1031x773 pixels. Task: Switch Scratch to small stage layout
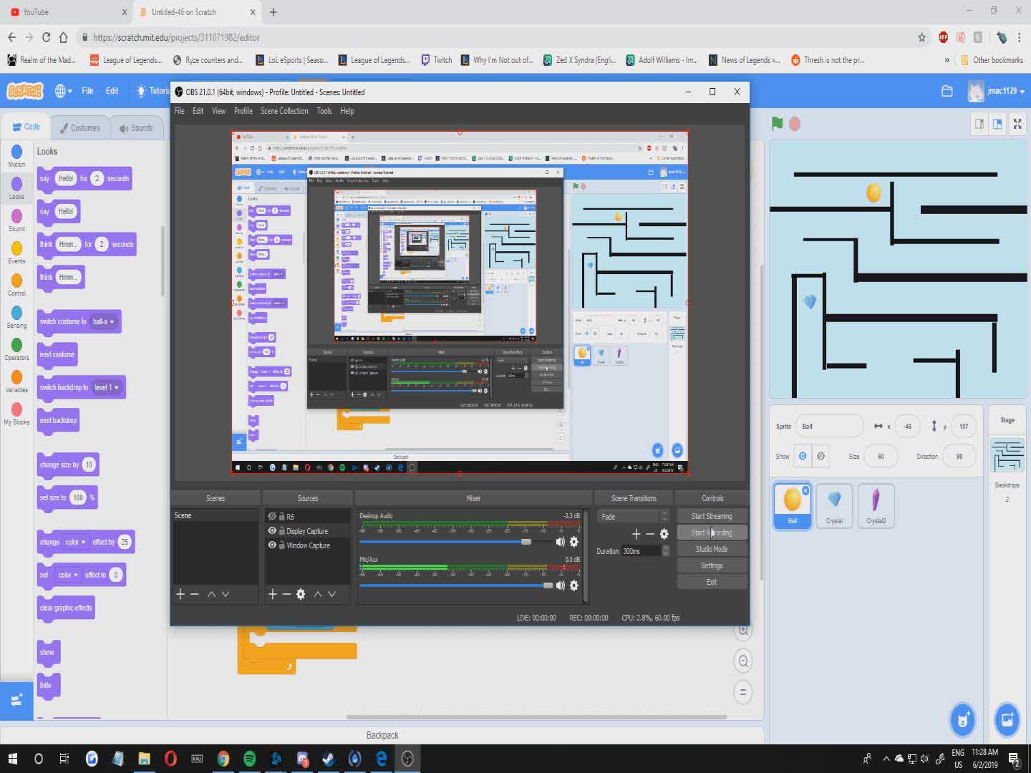979,124
